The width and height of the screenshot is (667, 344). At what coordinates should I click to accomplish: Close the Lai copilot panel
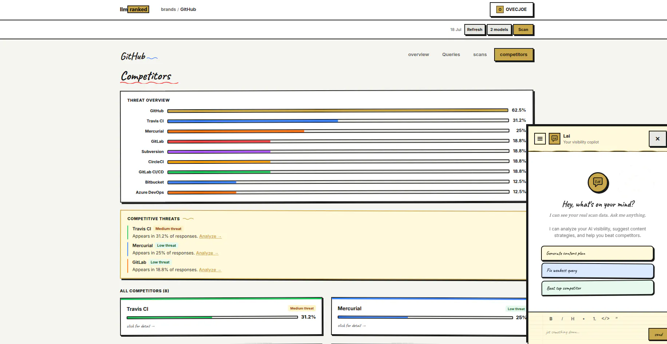point(658,139)
